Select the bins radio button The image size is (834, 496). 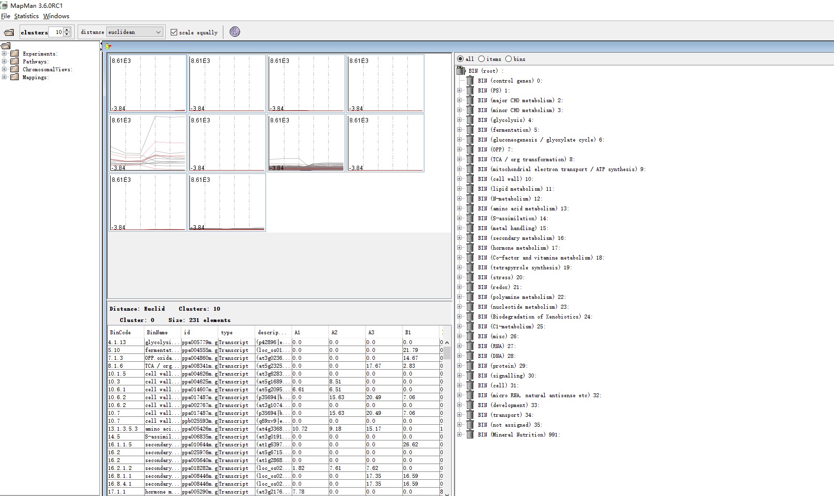[x=509, y=59]
